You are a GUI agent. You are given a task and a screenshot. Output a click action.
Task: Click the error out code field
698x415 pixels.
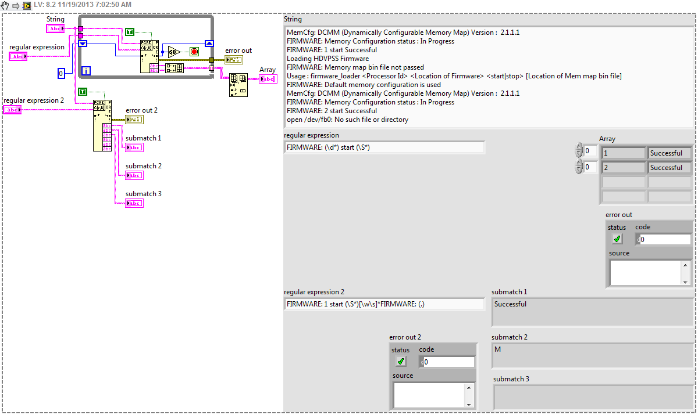pos(665,239)
